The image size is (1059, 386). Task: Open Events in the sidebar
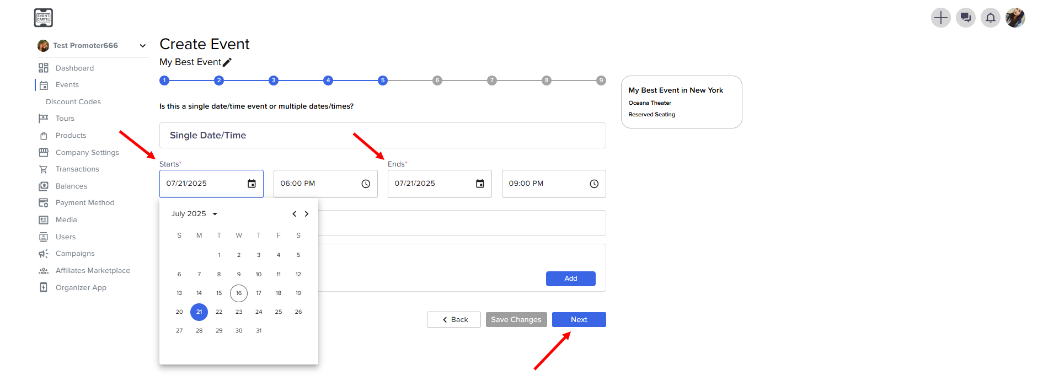(x=67, y=85)
